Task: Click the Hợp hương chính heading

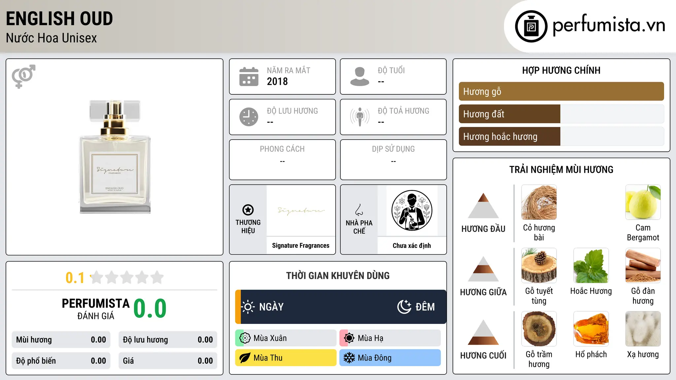Action: (x=561, y=70)
